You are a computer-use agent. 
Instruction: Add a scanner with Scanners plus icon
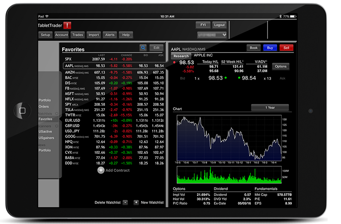coord(57,126)
